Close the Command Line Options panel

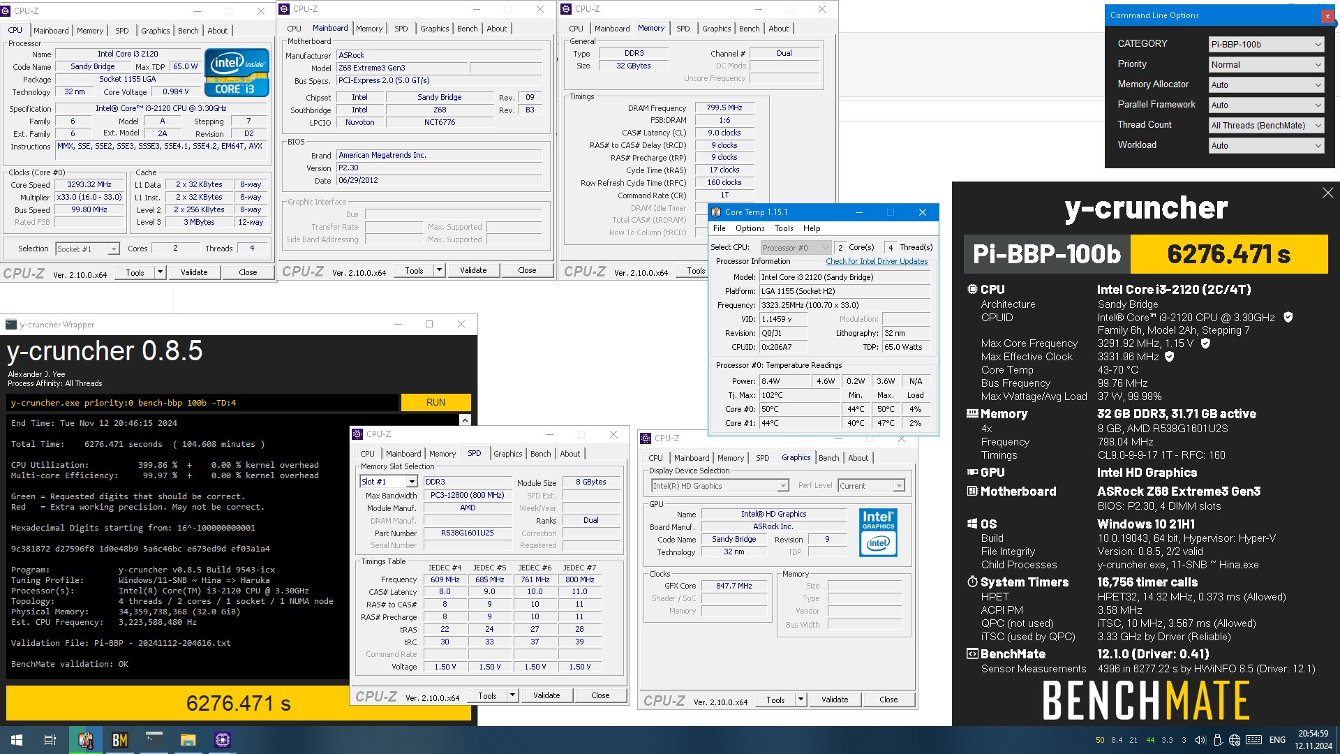pos(1327,15)
